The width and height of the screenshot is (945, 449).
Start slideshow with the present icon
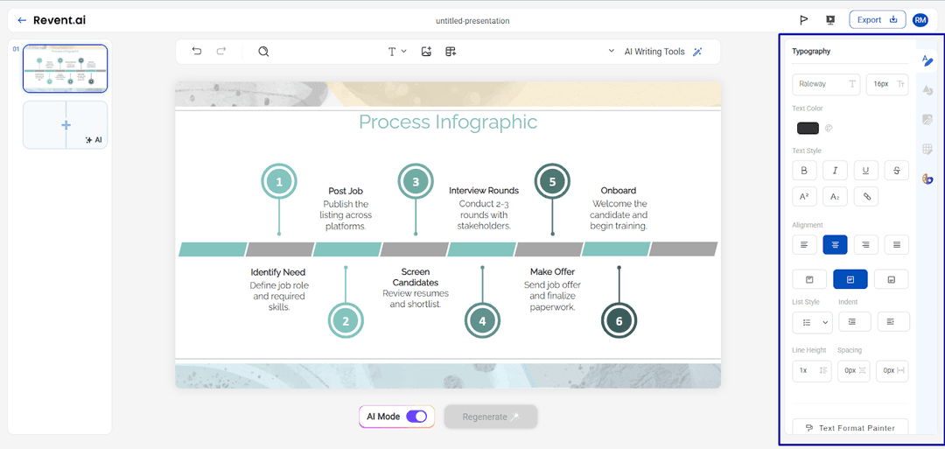pyautogui.click(x=829, y=20)
